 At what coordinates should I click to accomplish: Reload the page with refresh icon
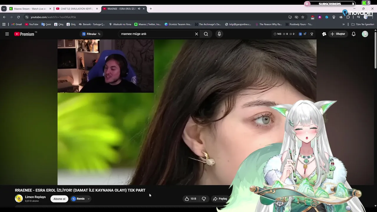(x=18, y=17)
